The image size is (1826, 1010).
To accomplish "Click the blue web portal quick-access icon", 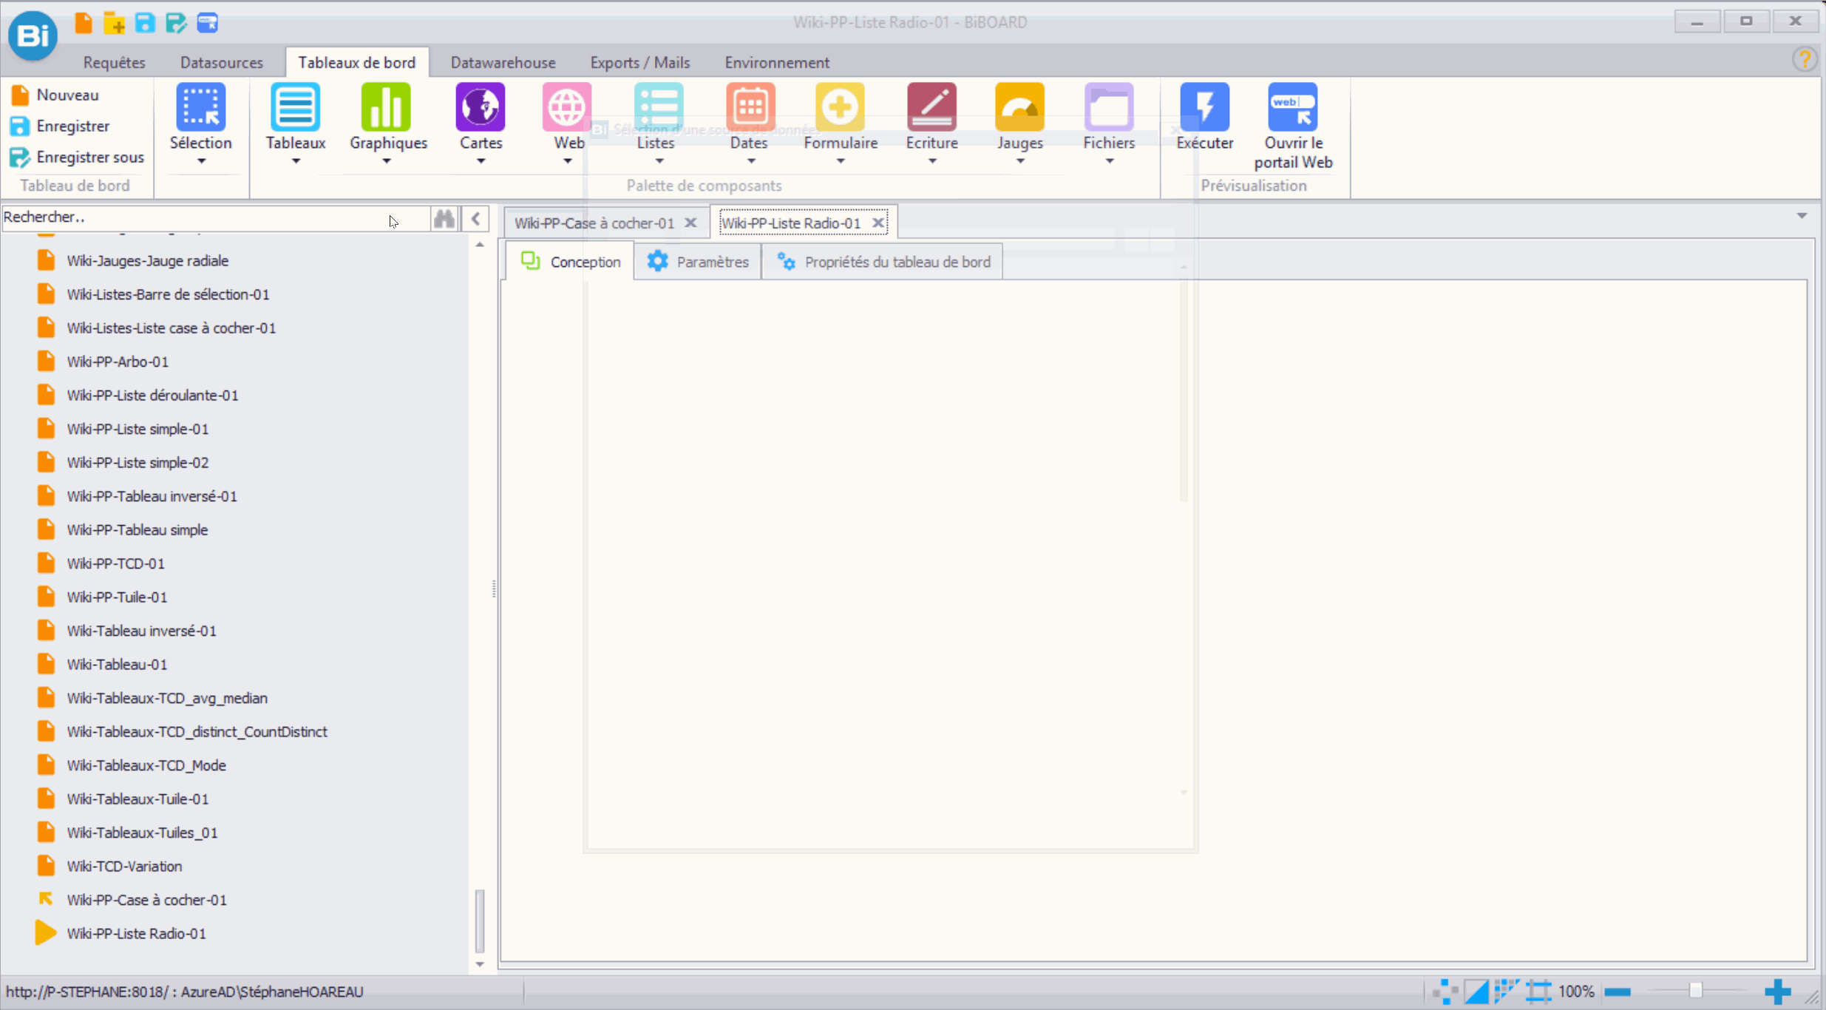I will (x=208, y=23).
